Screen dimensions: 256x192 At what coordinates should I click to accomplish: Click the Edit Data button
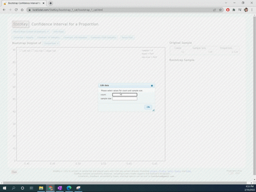point(59,31)
